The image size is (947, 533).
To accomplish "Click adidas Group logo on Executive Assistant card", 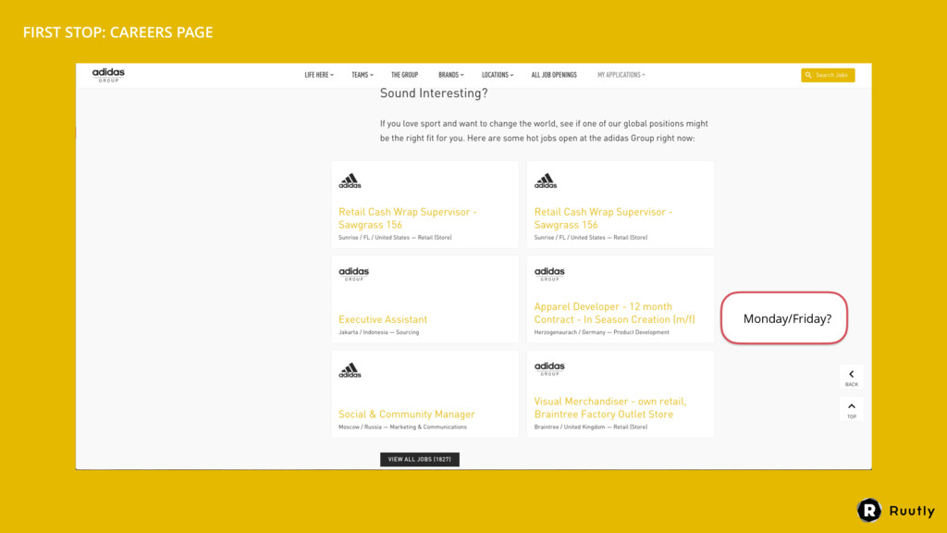I will pos(354,274).
